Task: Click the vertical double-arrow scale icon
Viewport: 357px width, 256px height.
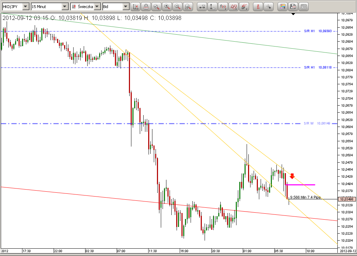Action: 212,7
